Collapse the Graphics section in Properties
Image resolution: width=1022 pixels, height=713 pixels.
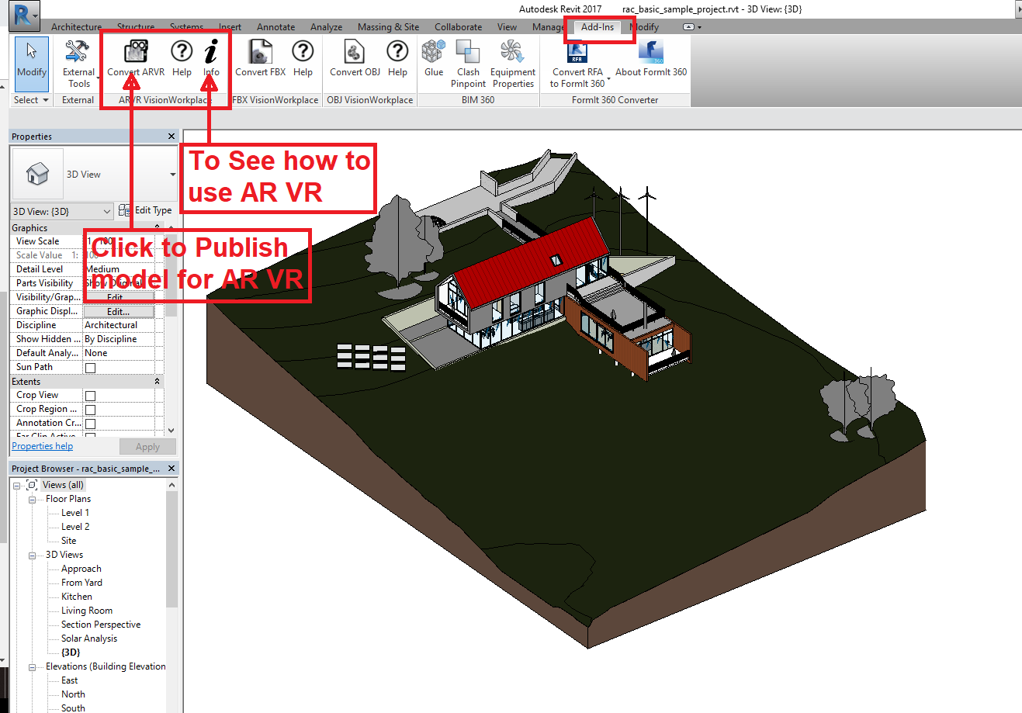[x=156, y=227]
